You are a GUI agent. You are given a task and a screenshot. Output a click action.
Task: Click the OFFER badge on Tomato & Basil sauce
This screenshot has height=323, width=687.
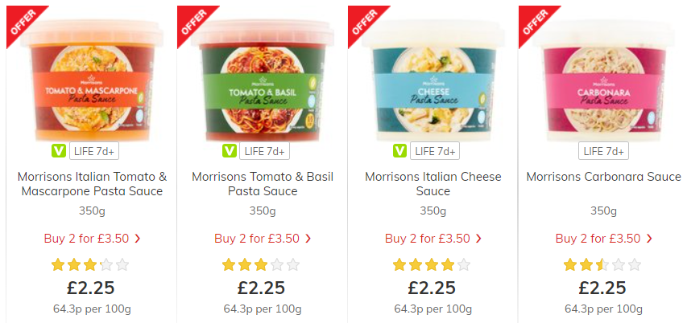[x=192, y=21]
